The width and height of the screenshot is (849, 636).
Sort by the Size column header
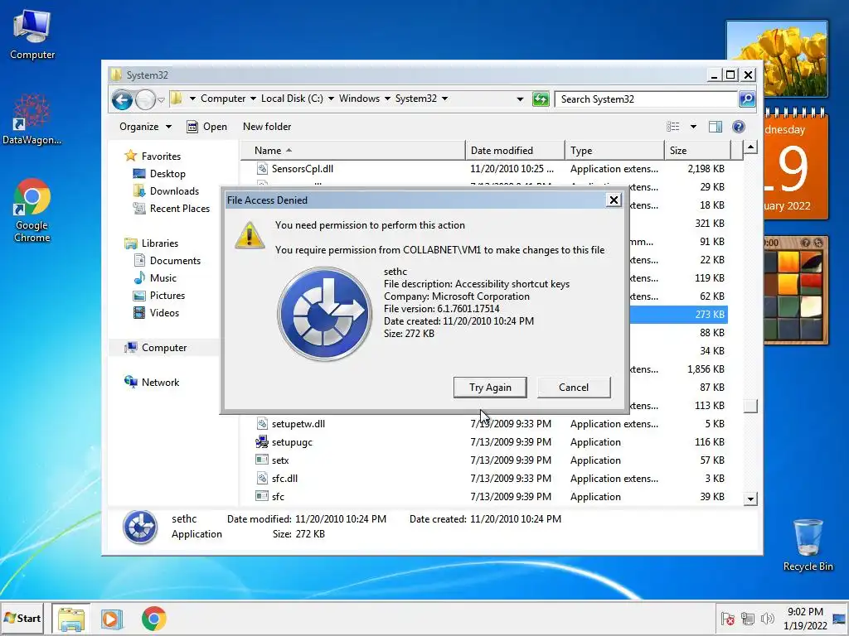coord(697,151)
